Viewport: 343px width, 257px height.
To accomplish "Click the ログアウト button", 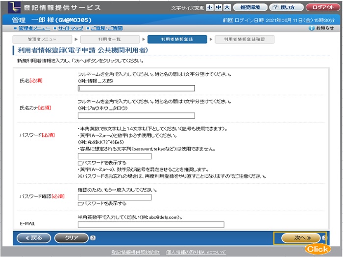I will pos(322,7).
